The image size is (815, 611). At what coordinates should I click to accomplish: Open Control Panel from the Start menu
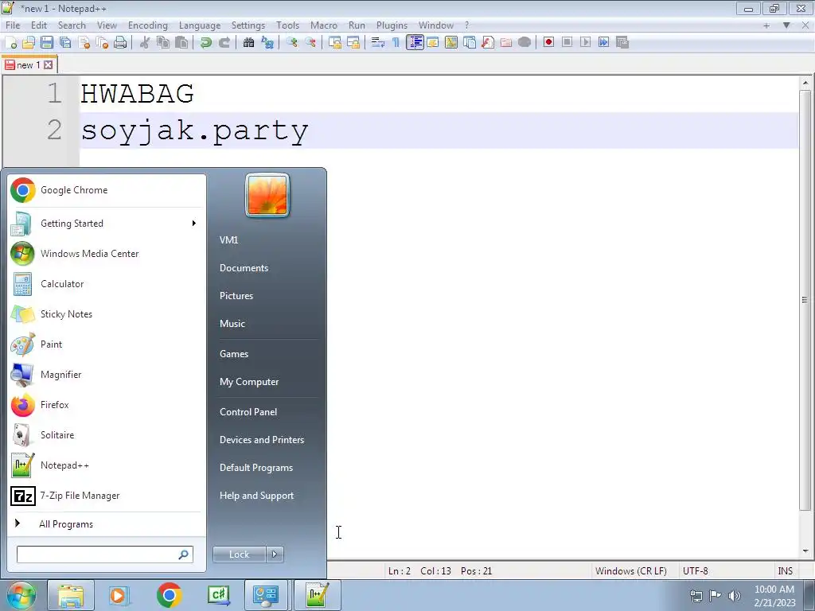(x=248, y=412)
